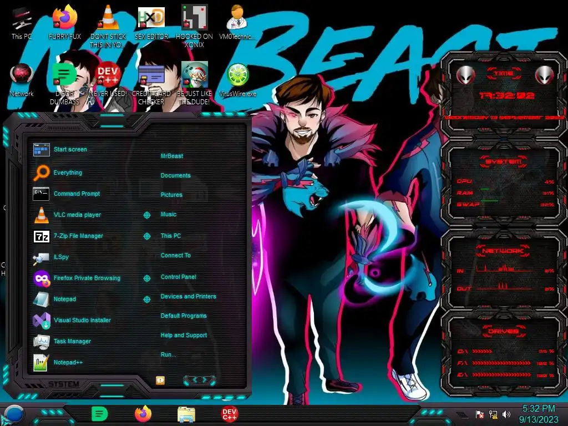Click the red widget digital clock

pyautogui.click(x=506, y=95)
